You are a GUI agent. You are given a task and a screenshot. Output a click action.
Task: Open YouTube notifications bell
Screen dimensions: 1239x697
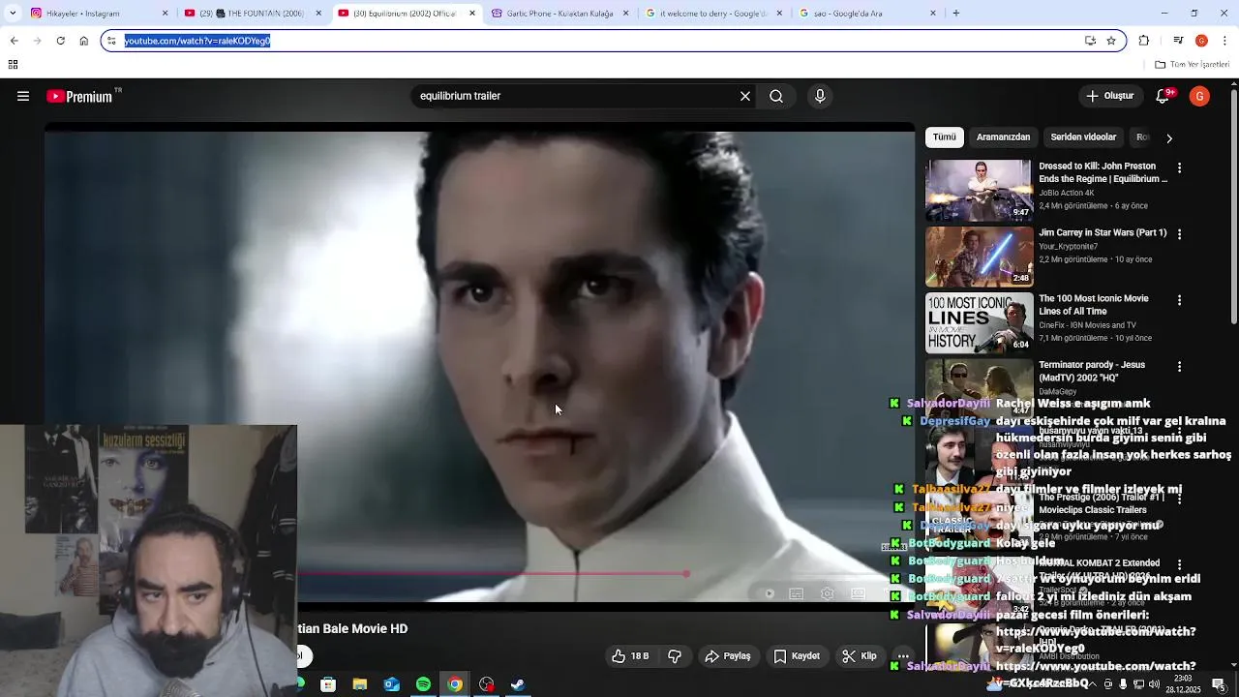click(x=1164, y=96)
